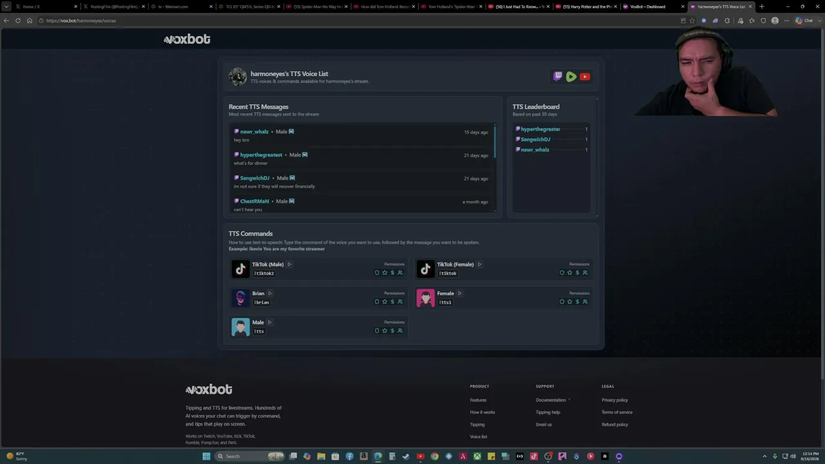Click the shield permission icon for Brian
The height and width of the screenshot is (464, 825).
(377, 302)
